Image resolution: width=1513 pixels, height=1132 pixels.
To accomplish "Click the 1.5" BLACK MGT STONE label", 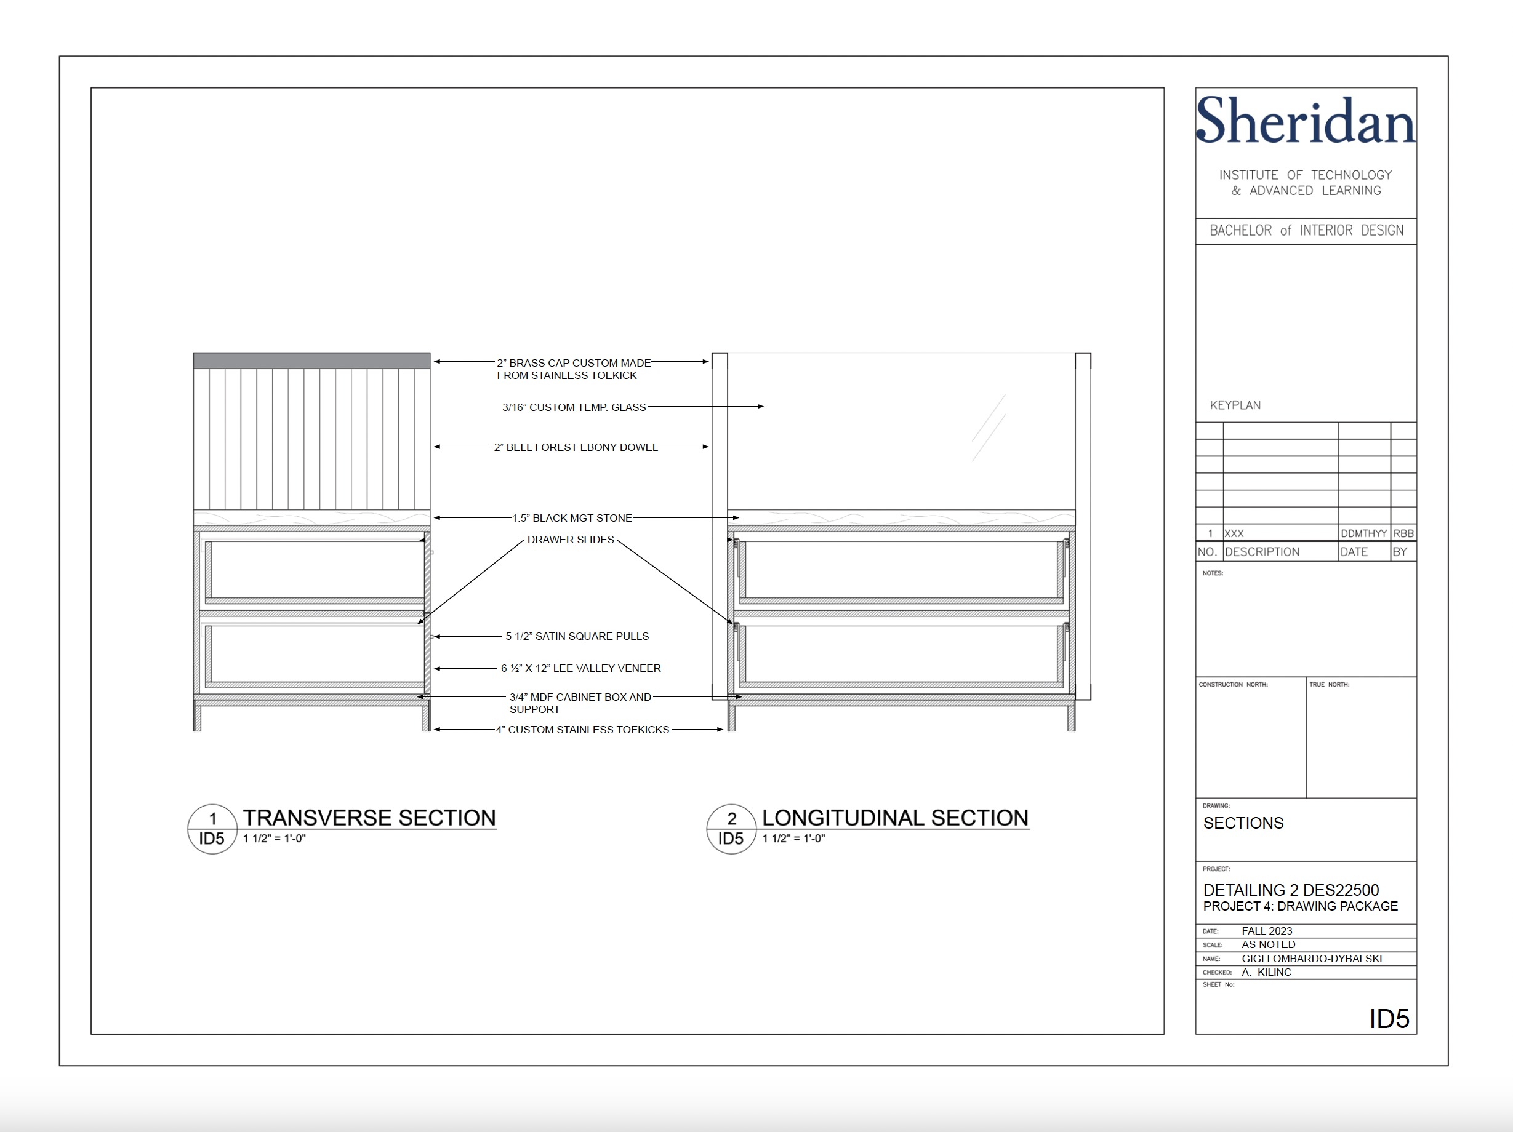I will pos(572,518).
